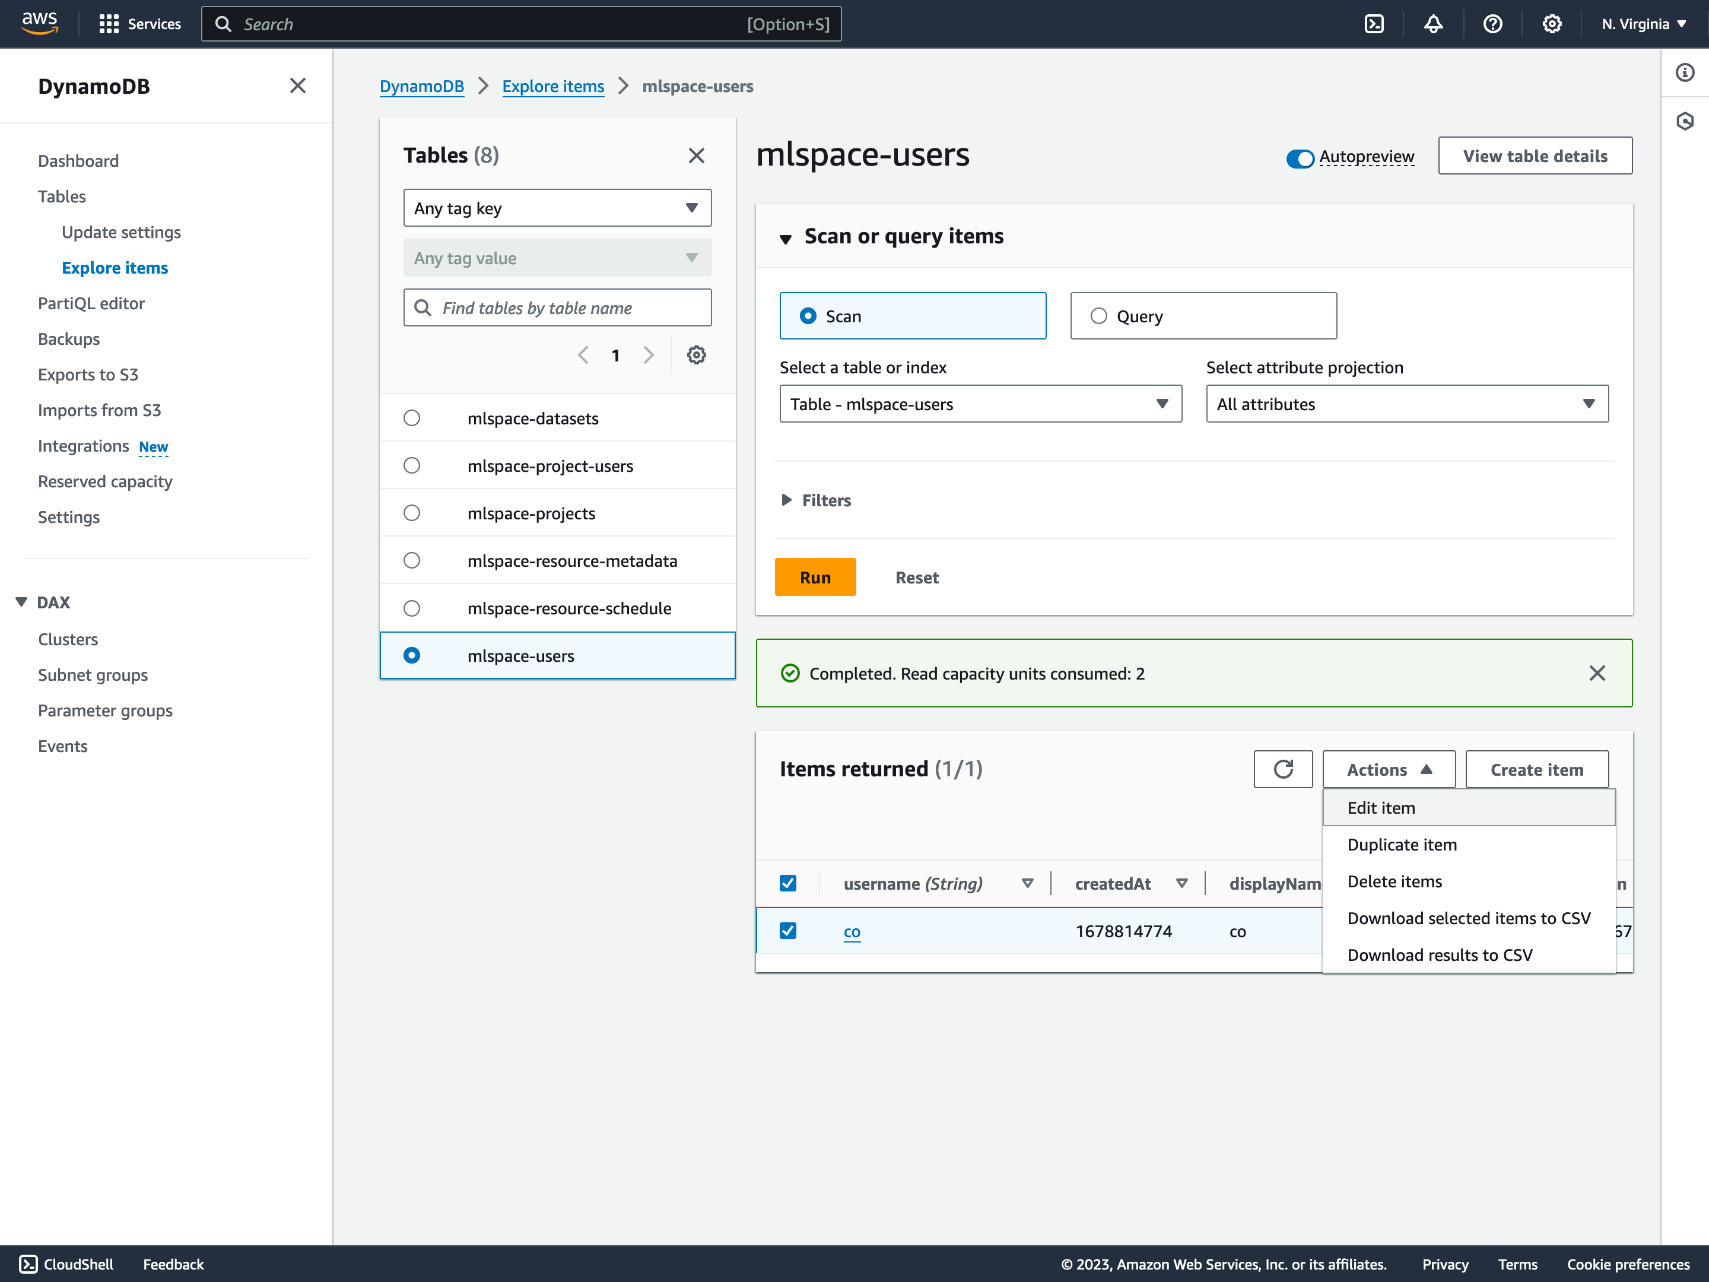Launch CloudShell from the top bar icon
Image resolution: width=1709 pixels, height=1282 pixels.
[x=1374, y=24]
